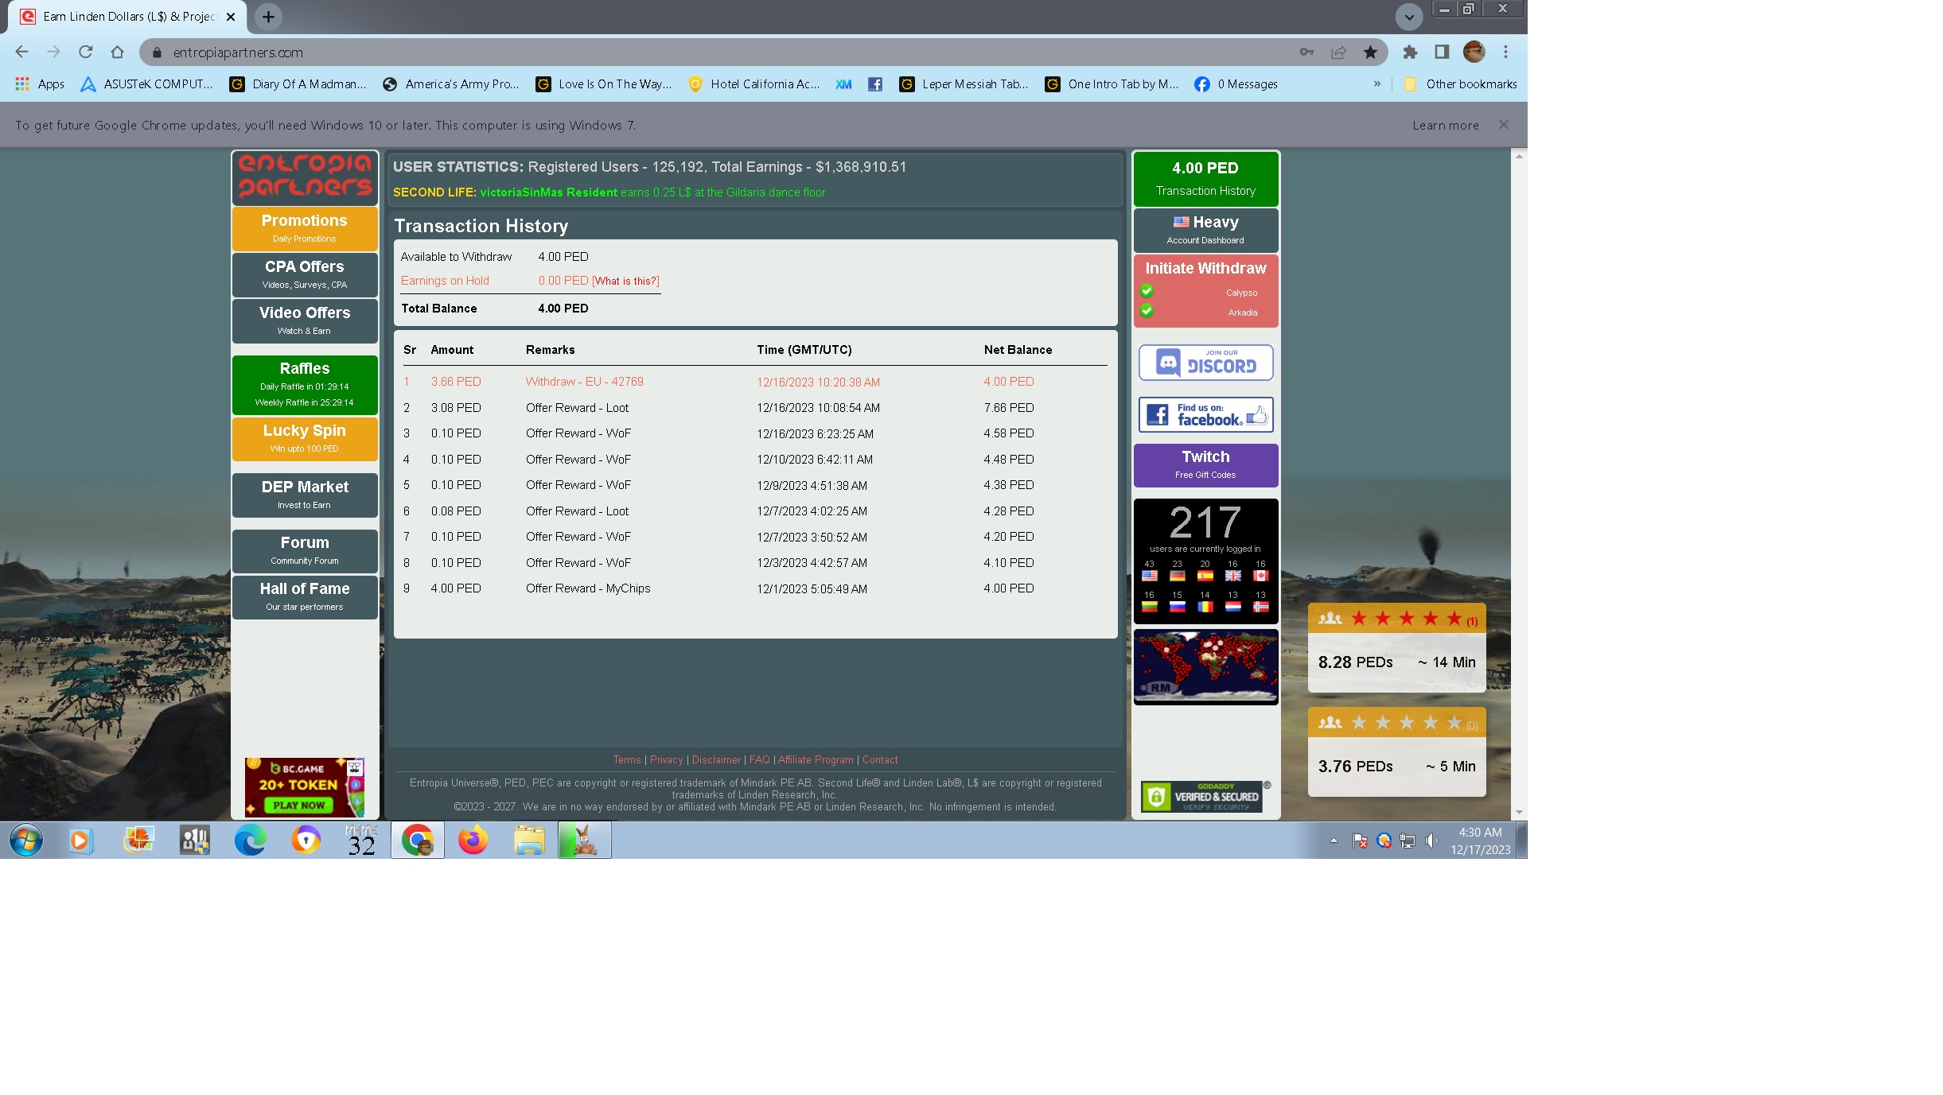Click the 4.00 PED Transaction History button
This screenshot has width=1943, height=1095.
point(1205,178)
